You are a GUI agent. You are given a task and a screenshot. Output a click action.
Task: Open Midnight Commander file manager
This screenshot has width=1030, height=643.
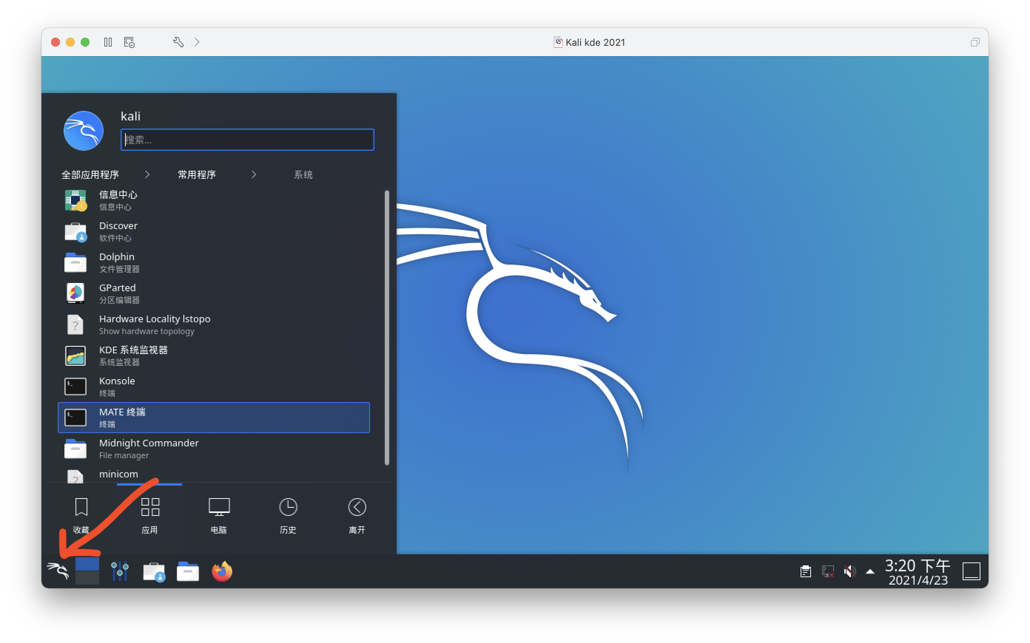[214, 449]
